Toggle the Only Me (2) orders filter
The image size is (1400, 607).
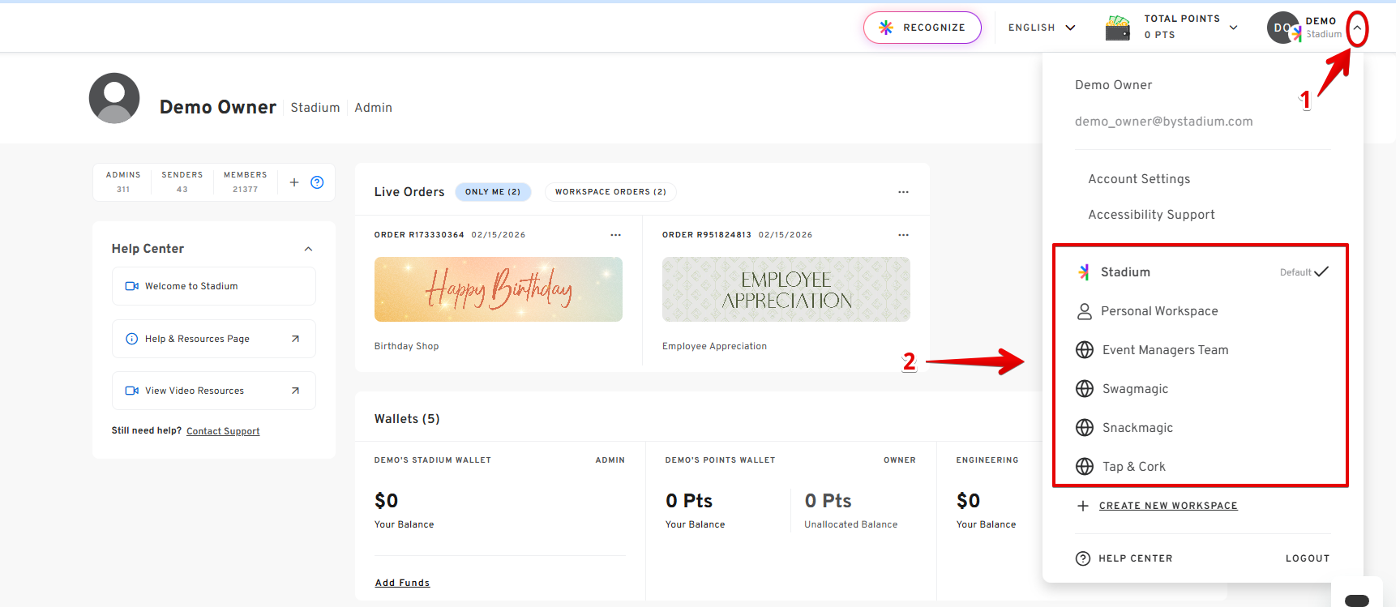coord(493,192)
